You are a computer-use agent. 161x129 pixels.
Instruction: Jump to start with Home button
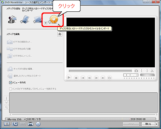(83, 78)
